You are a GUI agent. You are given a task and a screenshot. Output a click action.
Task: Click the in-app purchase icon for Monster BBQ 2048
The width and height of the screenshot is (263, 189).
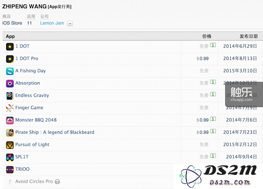tap(213, 119)
